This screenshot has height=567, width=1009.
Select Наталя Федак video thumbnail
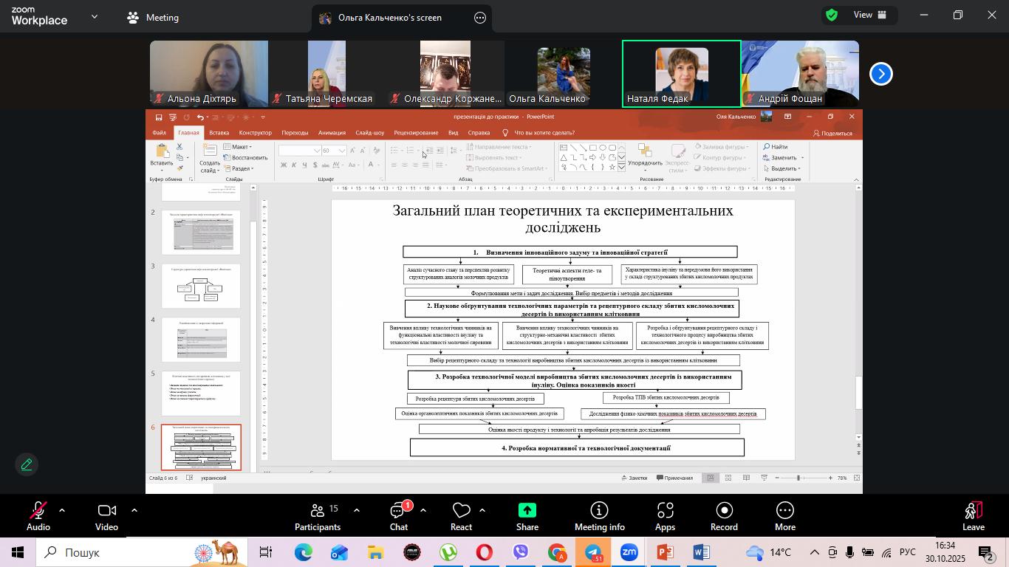(x=681, y=74)
